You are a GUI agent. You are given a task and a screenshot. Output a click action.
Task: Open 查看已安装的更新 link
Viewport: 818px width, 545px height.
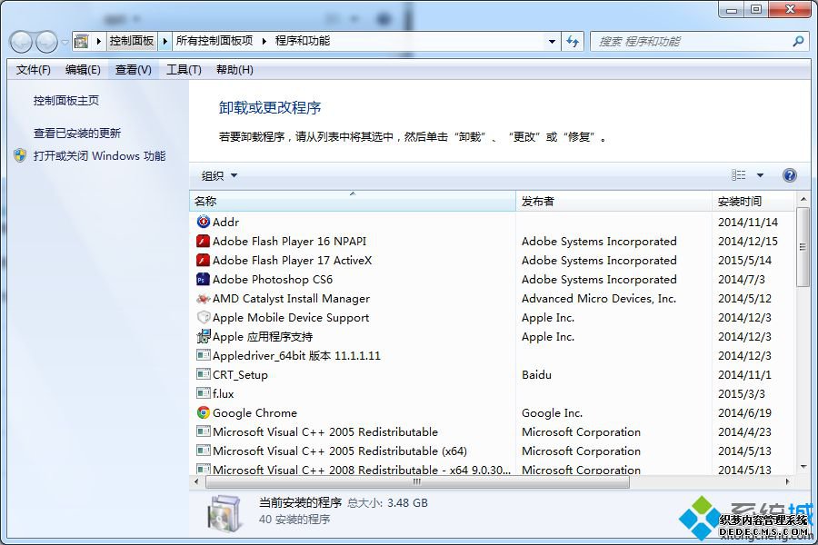[77, 133]
